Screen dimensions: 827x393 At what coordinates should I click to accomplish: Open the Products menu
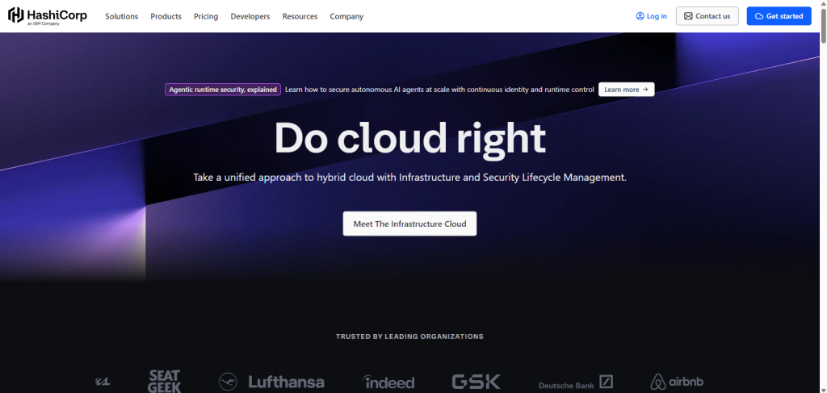(166, 16)
